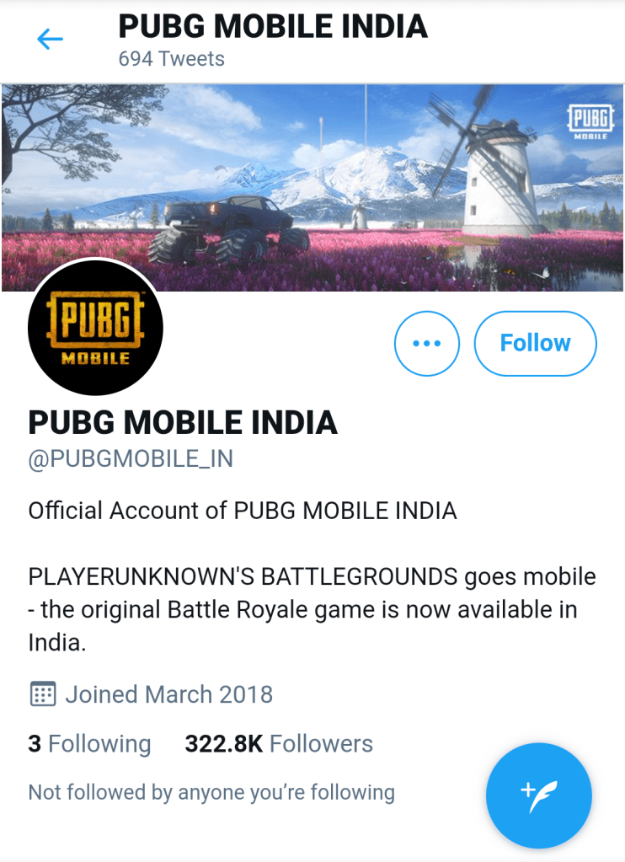Open the three-dot more options button
625x862 pixels.
pyautogui.click(x=427, y=344)
